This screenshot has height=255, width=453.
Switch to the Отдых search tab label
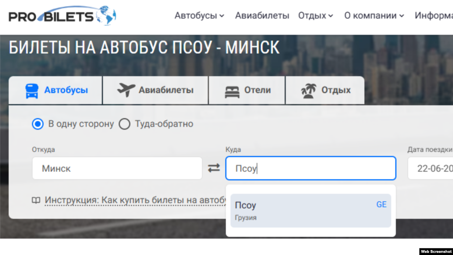[336, 90]
